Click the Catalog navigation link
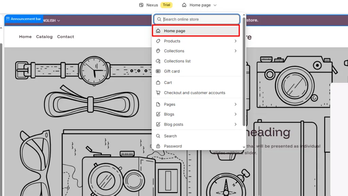 pyautogui.click(x=45, y=37)
